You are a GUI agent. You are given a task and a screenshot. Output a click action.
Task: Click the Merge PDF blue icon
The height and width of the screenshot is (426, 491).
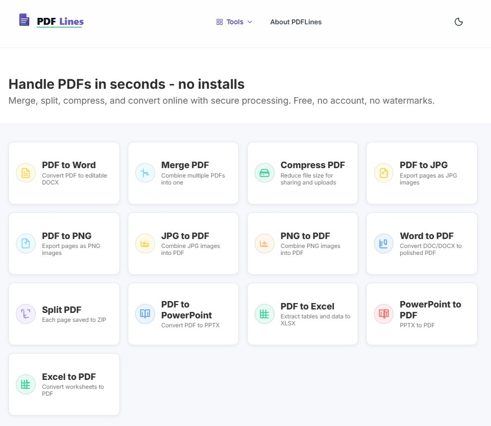pos(145,173)
